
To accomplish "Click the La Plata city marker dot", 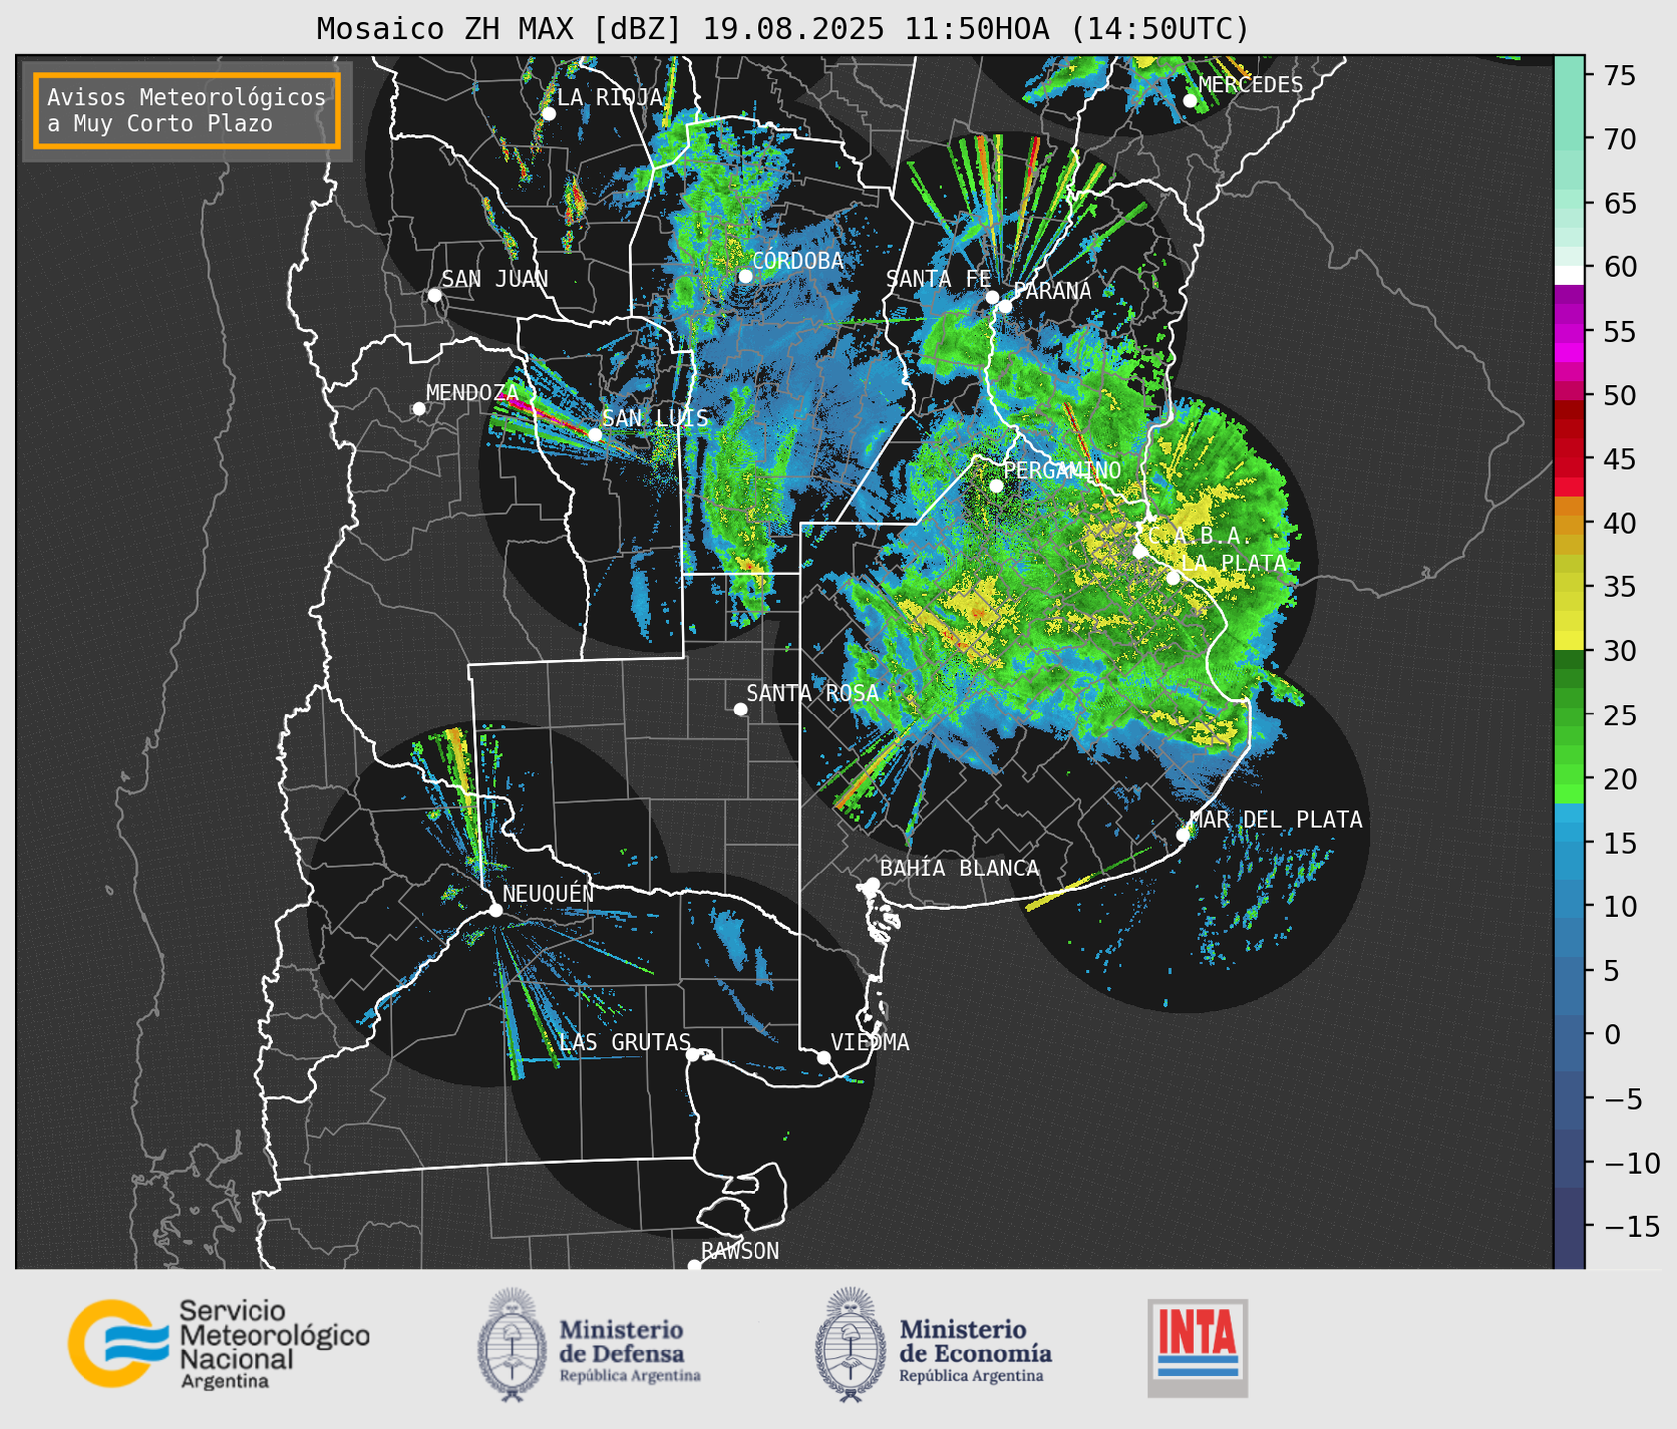I will coord(1173,578).
